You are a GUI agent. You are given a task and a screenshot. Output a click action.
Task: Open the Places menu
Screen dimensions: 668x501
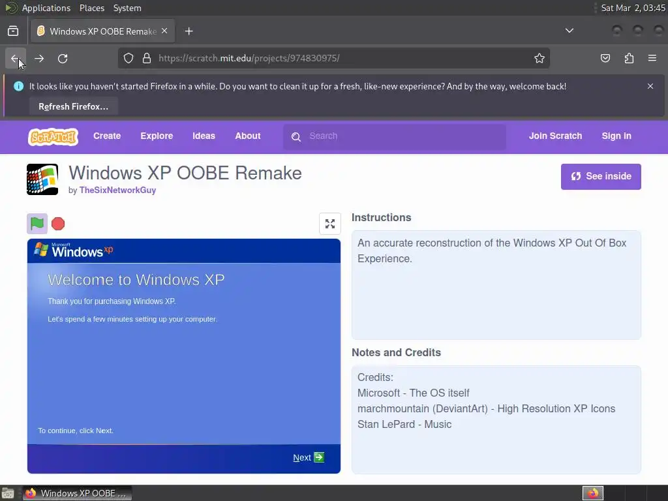91,8
